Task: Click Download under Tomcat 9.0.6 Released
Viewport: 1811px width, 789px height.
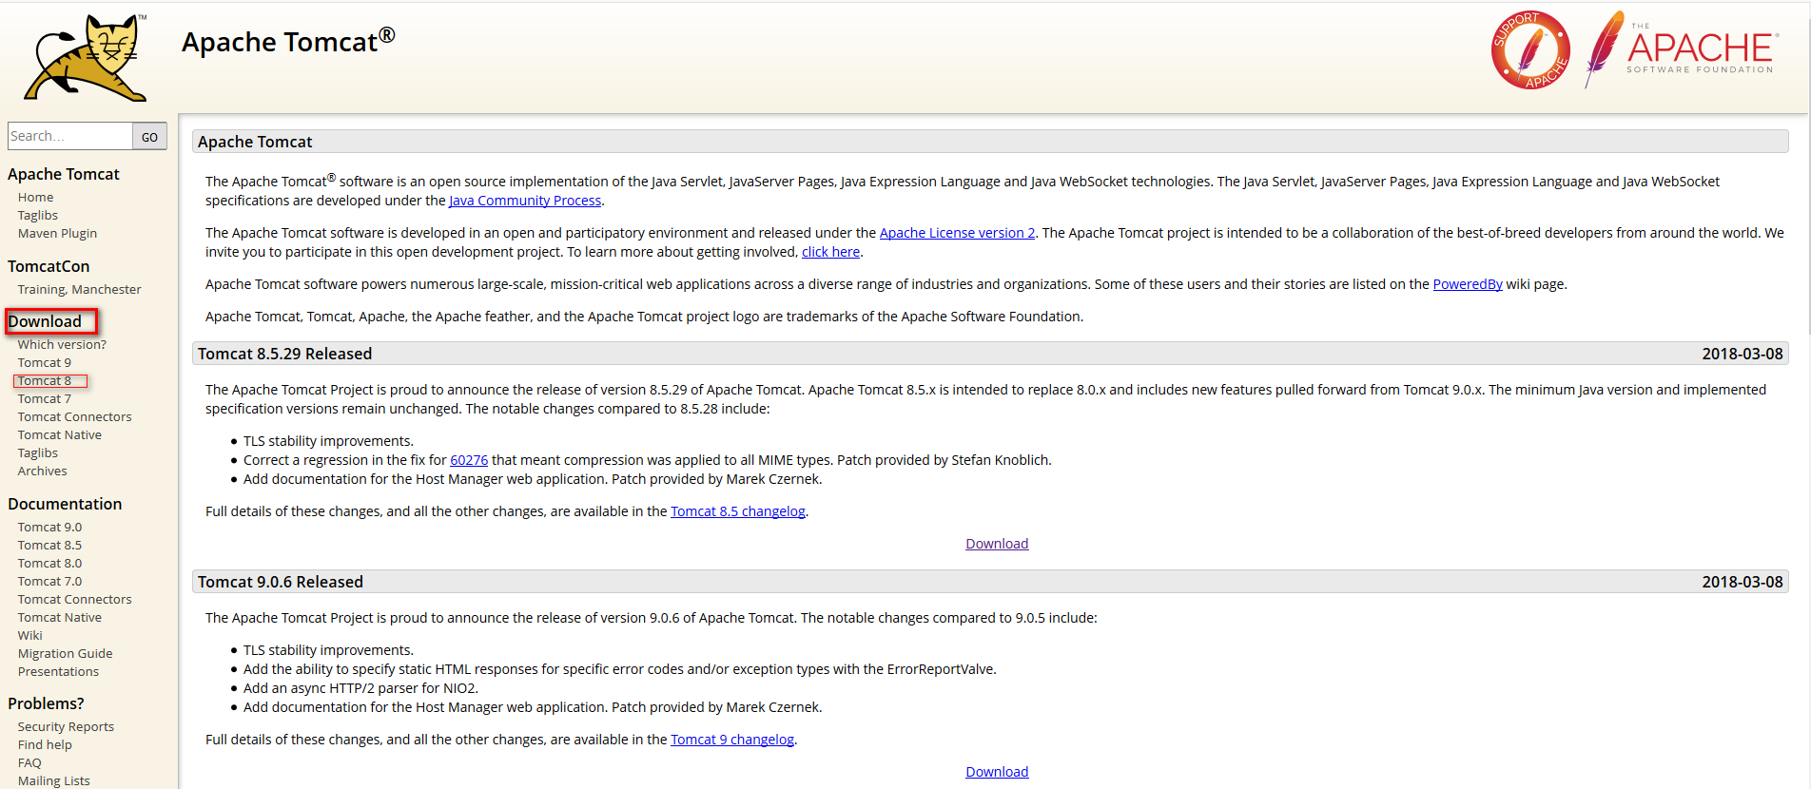Action: (x=997, y=772)
